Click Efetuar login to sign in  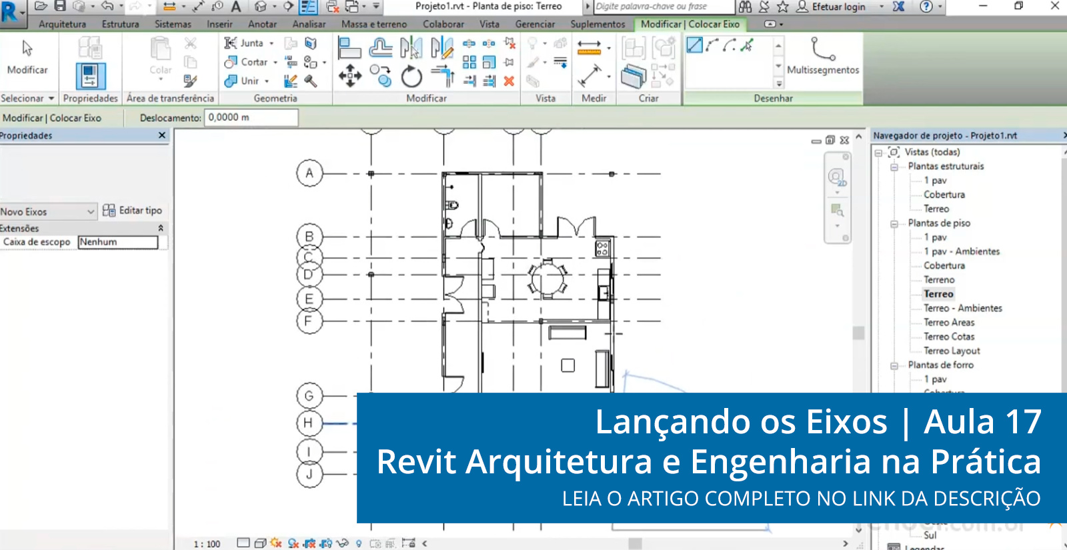(838, 7)
